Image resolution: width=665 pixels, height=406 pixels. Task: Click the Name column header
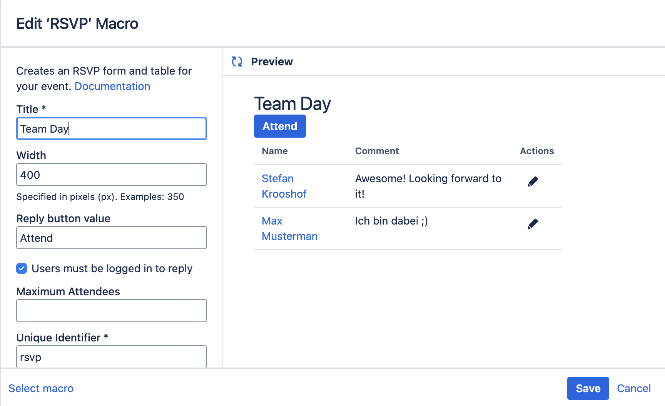(x=275, y=151)
